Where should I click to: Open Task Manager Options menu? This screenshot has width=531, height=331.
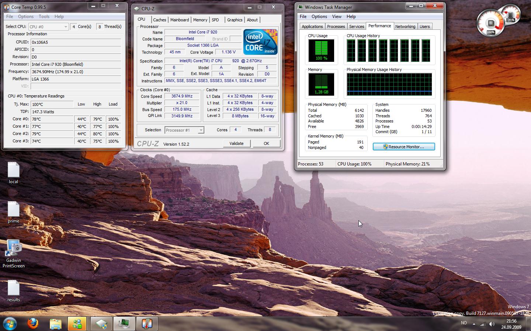pos(319,16)
